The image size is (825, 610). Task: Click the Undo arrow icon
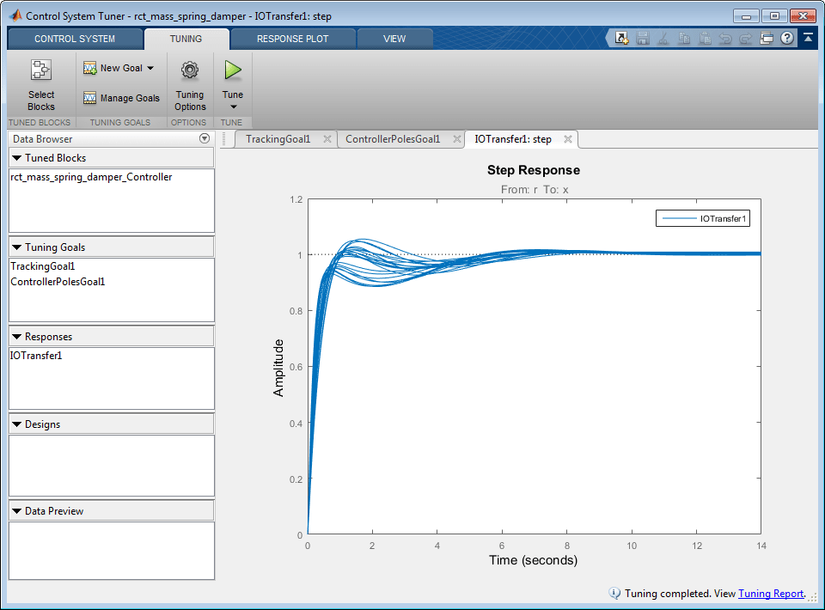(725, 38)
